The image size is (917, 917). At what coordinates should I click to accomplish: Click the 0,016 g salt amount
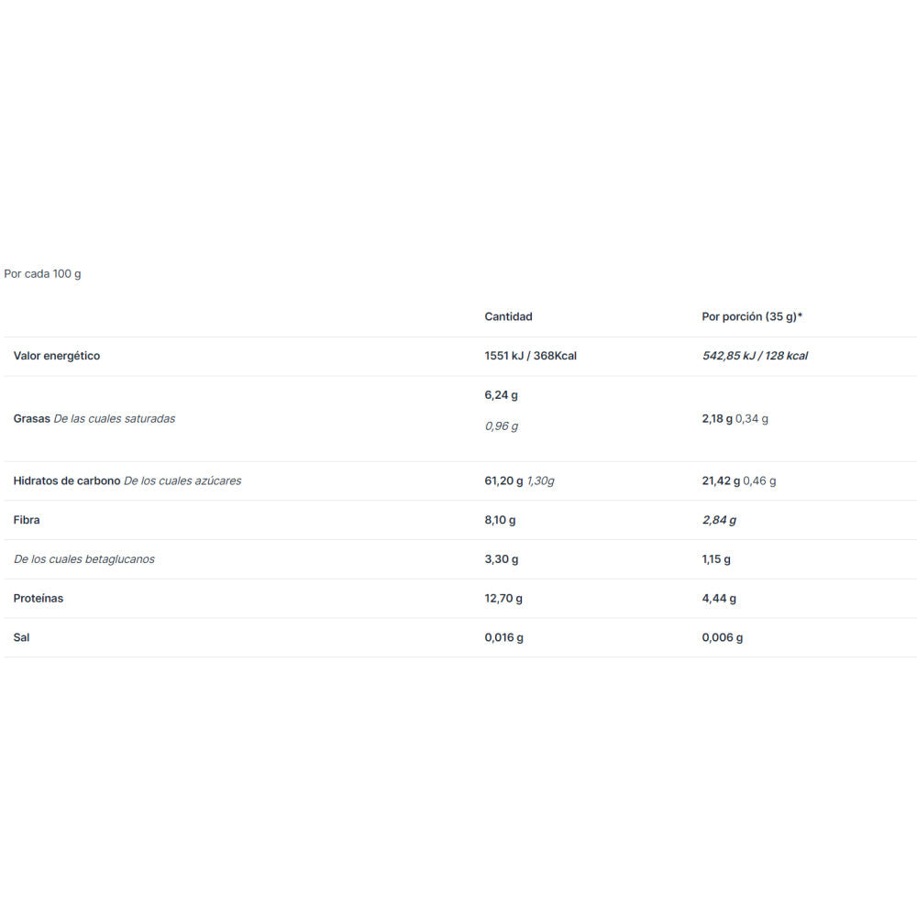coord(503,637)
